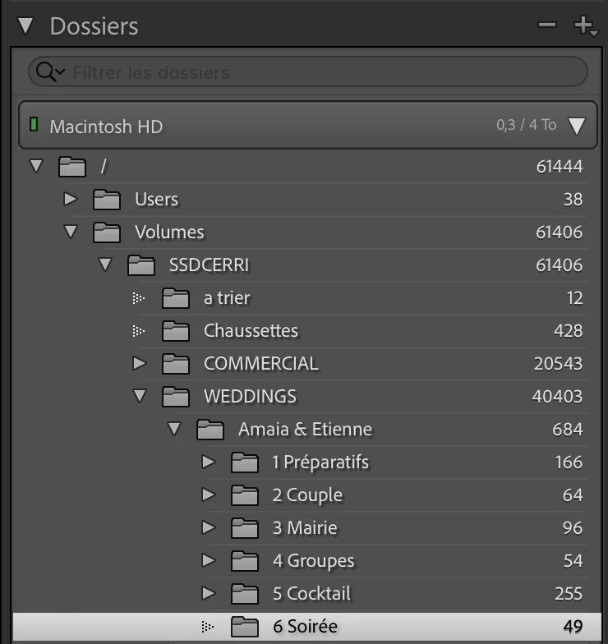Viewport: 608px width, 644px height.
Task: Open the search options magnifier dropdown
Action: pos(50,72)
